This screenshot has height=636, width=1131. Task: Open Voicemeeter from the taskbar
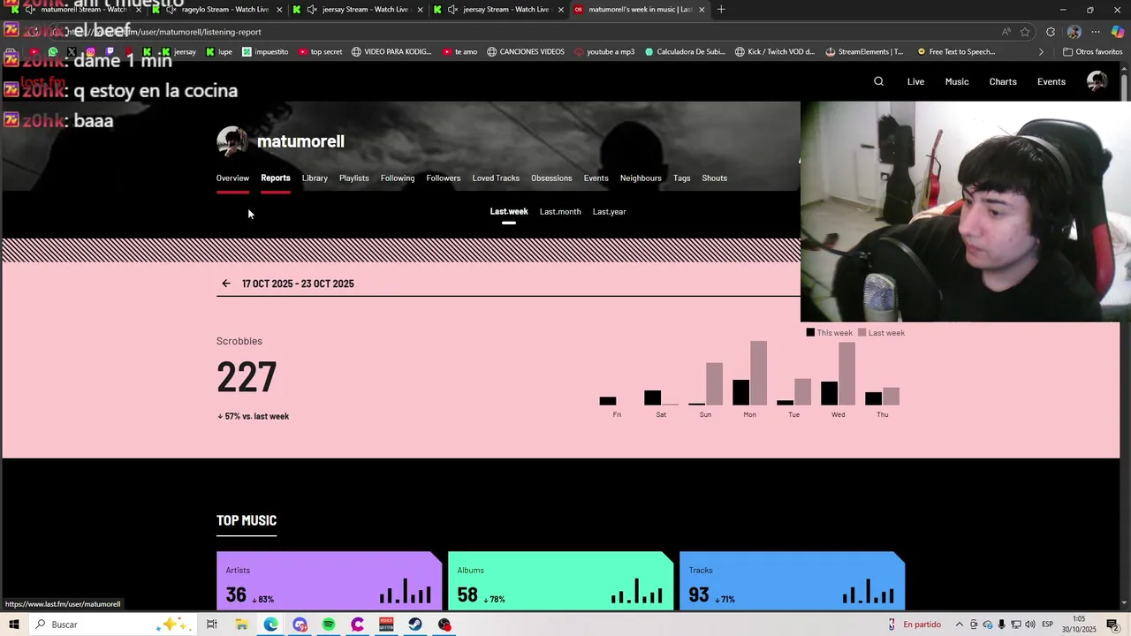click(386, 625)
